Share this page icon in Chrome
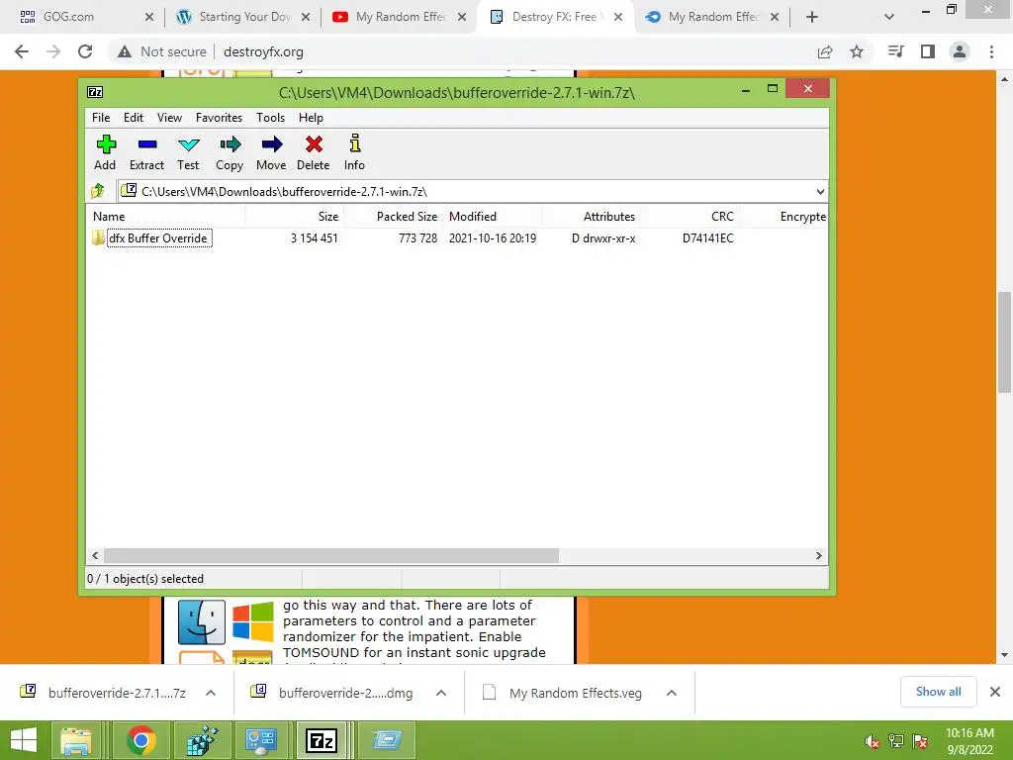The height and width of the screenshot is (760, 1013). (x=825, y=51)
